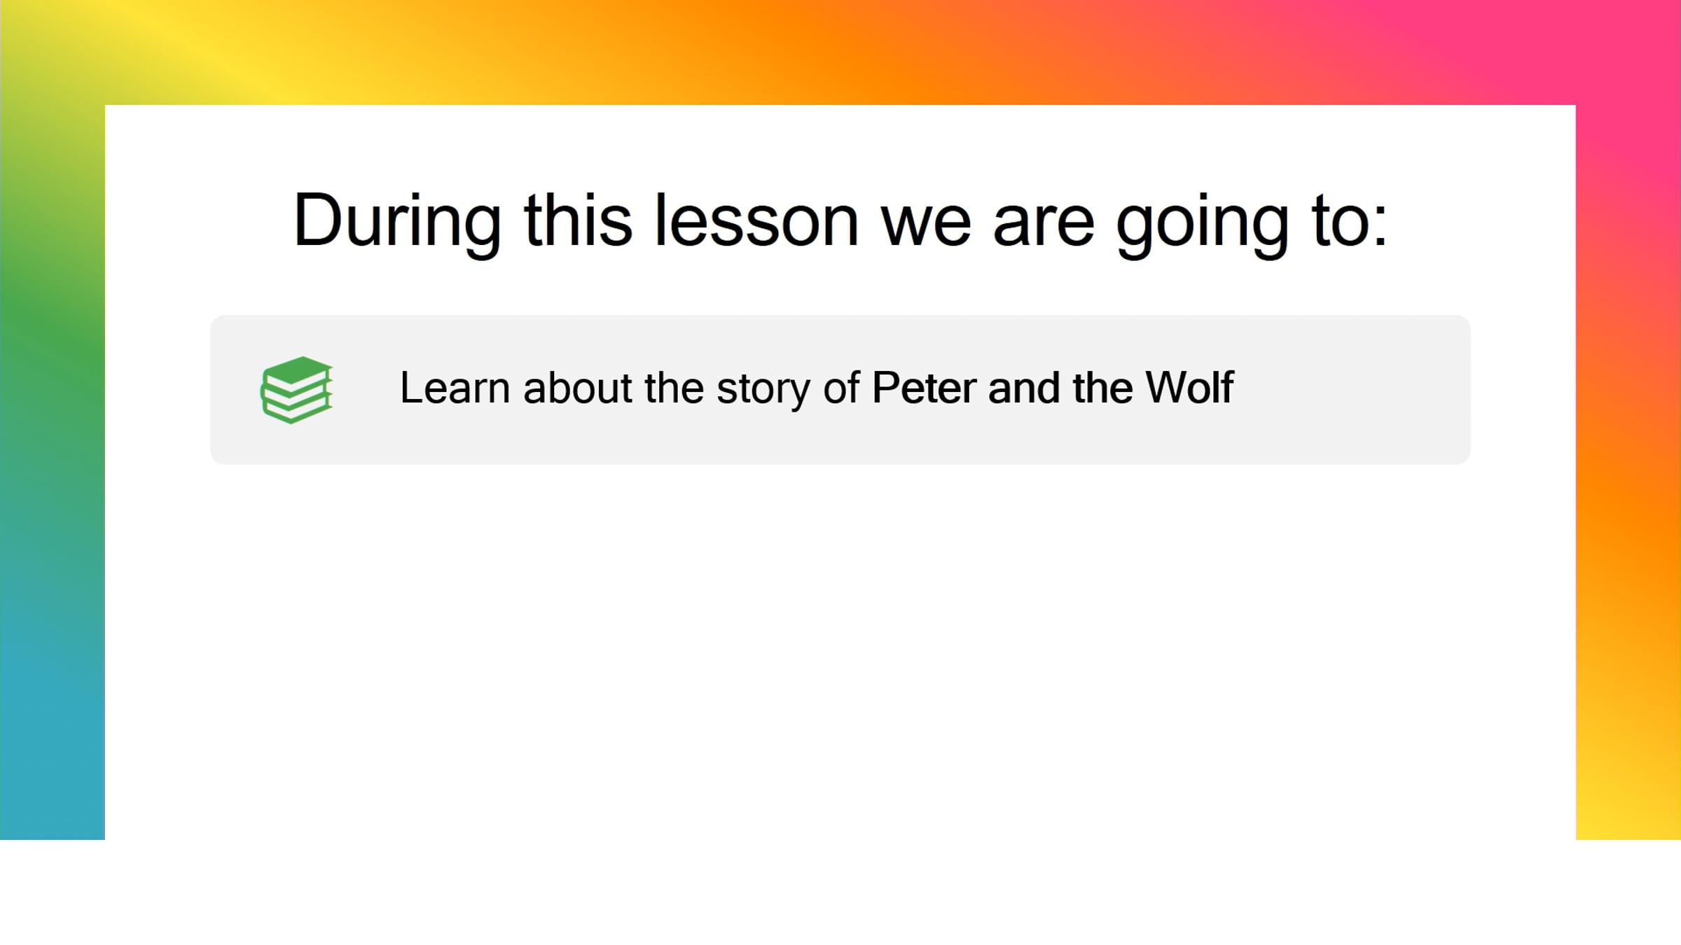Click the word "and" in the objective
This screenshot has height=945, width=1681.
tap(1023, 387)
